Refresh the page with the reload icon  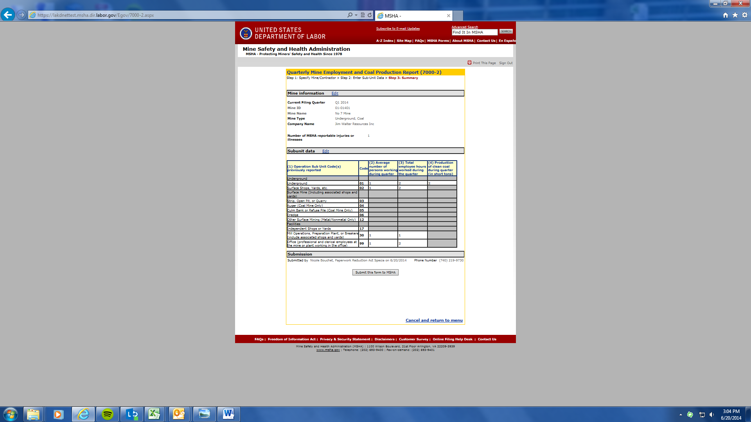point(370,15)
